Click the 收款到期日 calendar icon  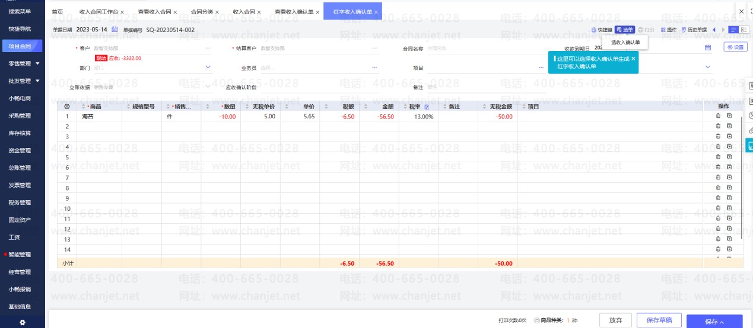707,47
